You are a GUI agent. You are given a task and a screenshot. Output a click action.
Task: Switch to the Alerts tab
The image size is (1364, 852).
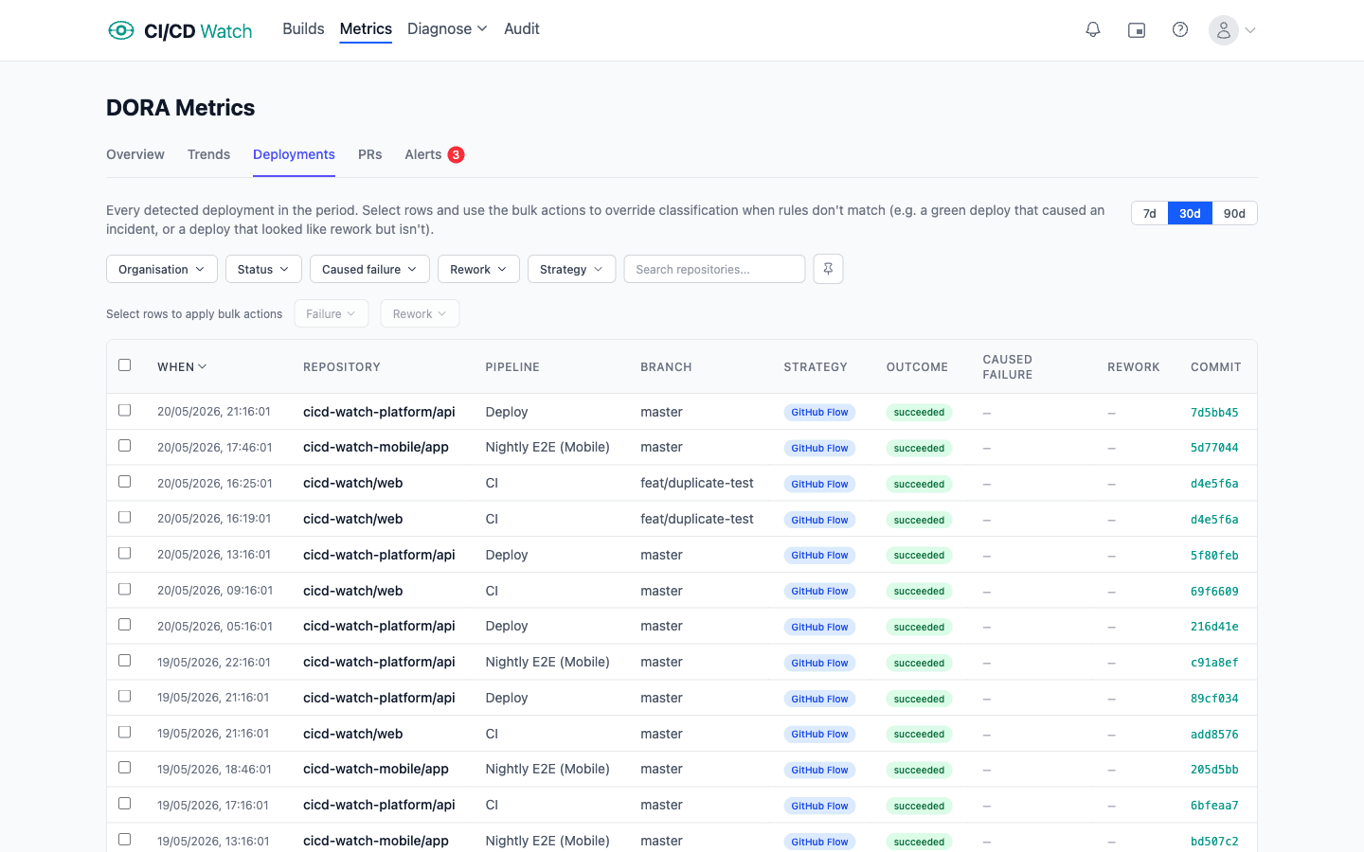pos(423,154)
